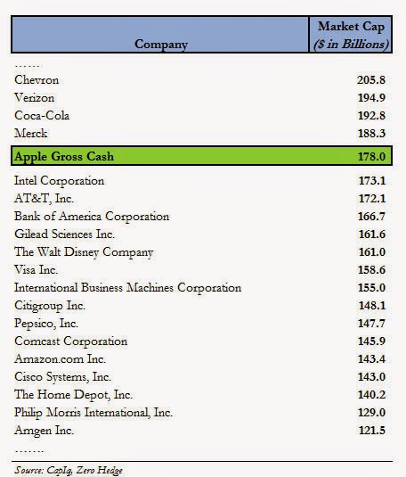
Task: Click Gilead Sciences Inc. name
Action: 64,234
